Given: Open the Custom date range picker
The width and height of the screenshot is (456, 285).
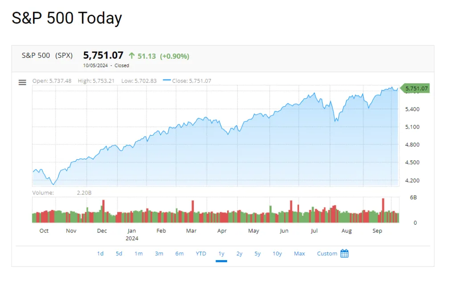Looking at the screenshot, I should (327, 254).
